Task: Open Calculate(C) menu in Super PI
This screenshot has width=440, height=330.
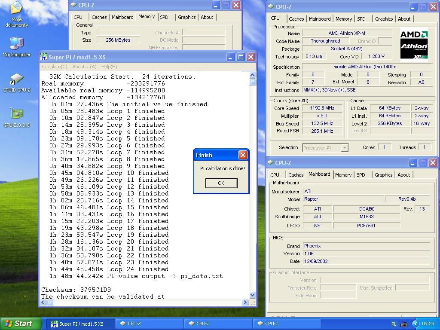Action: (x=55, y=67)
